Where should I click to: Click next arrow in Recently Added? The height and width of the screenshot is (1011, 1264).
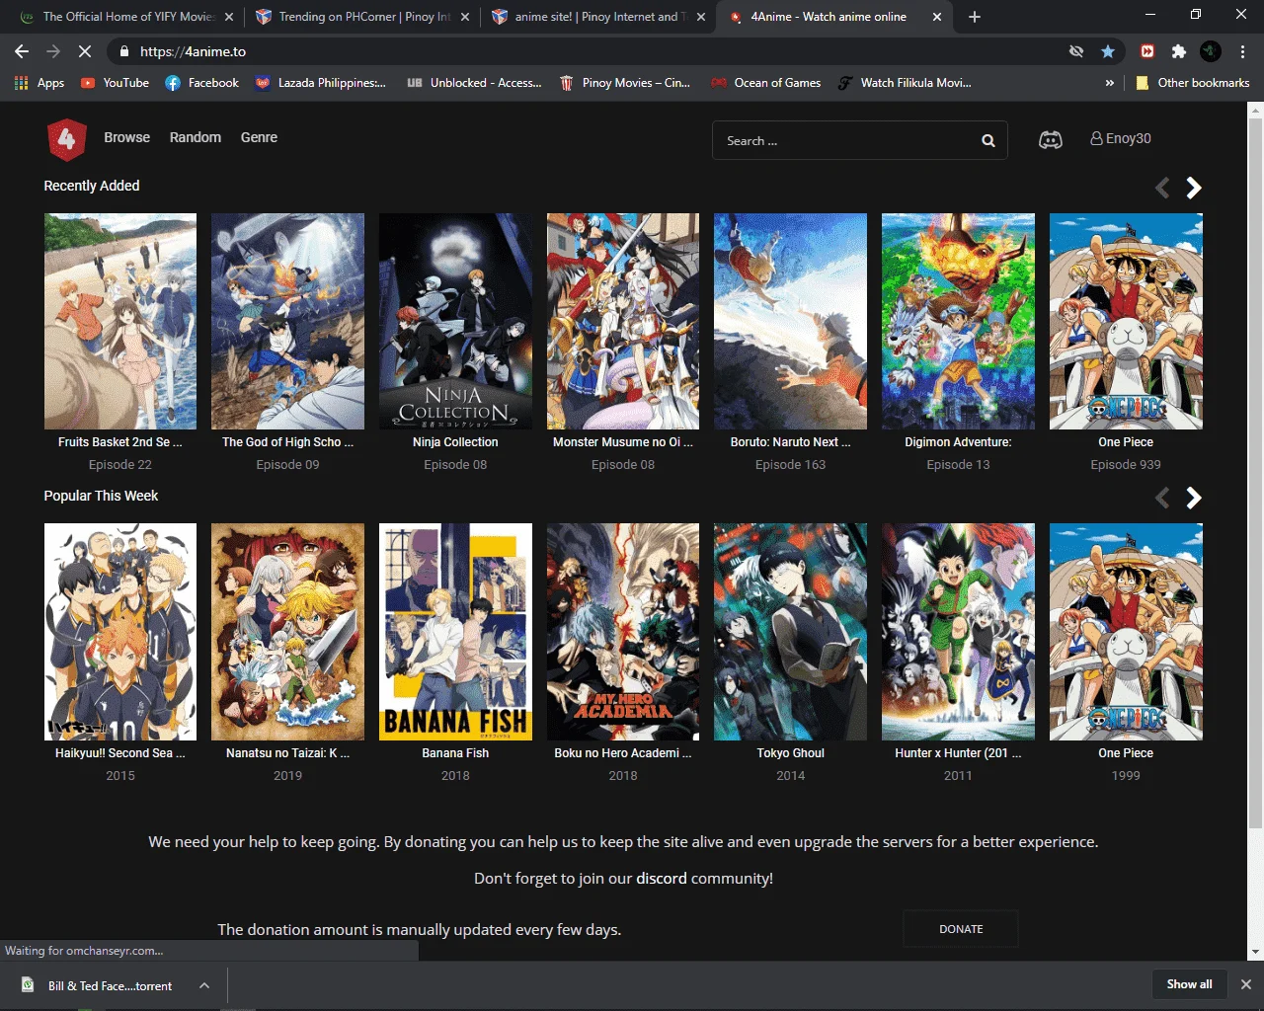1194,188
